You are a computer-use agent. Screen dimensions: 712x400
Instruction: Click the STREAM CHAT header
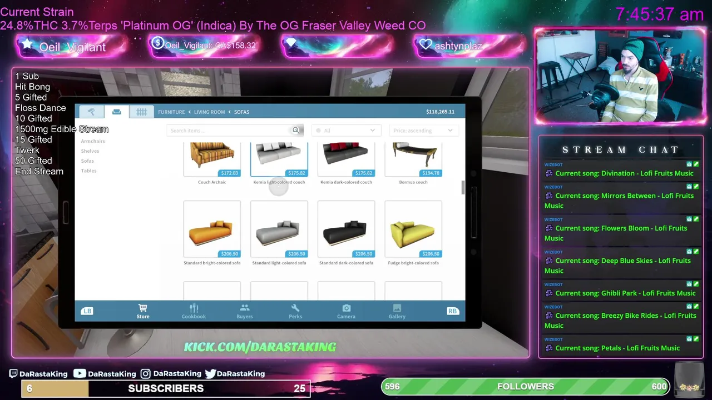620,149
